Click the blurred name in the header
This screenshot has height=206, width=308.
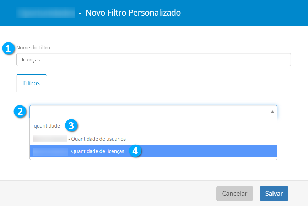click(46, 13)
